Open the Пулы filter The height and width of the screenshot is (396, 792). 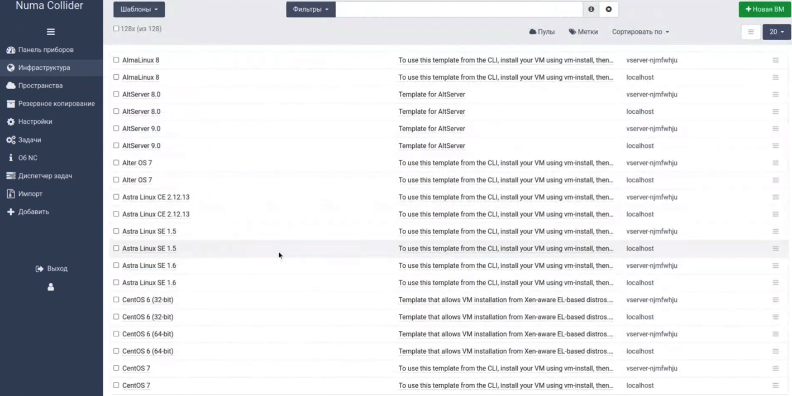click(x=542, y=32)
